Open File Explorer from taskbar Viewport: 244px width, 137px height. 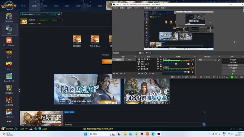point(125,134)
